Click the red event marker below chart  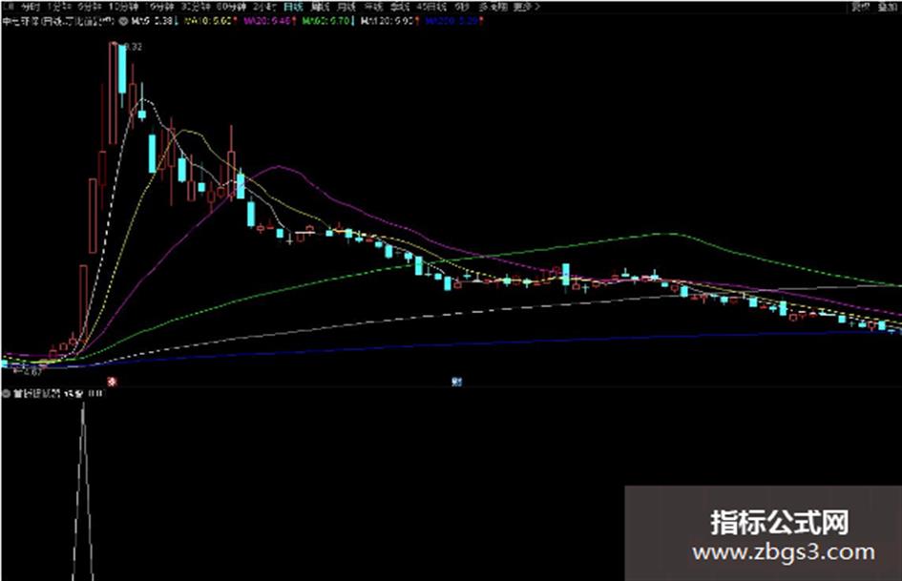coord(113,381)
